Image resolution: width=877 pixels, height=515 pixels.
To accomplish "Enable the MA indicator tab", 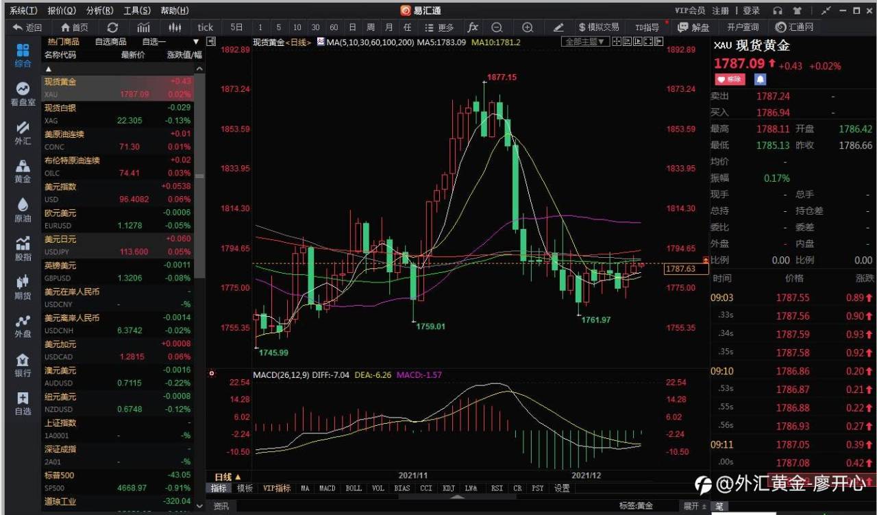I will 306,488.
